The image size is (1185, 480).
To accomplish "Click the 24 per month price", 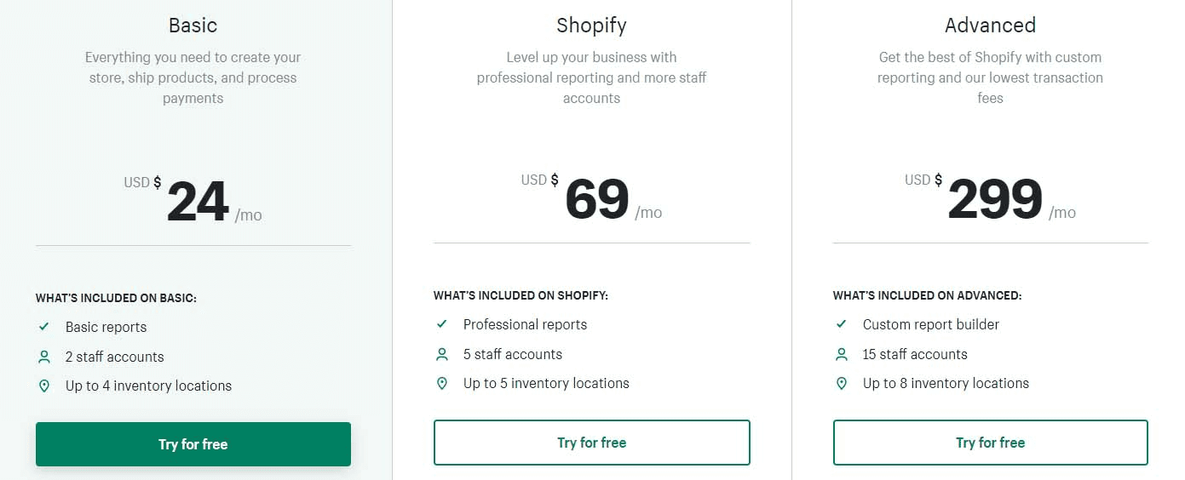I will 193,201.
